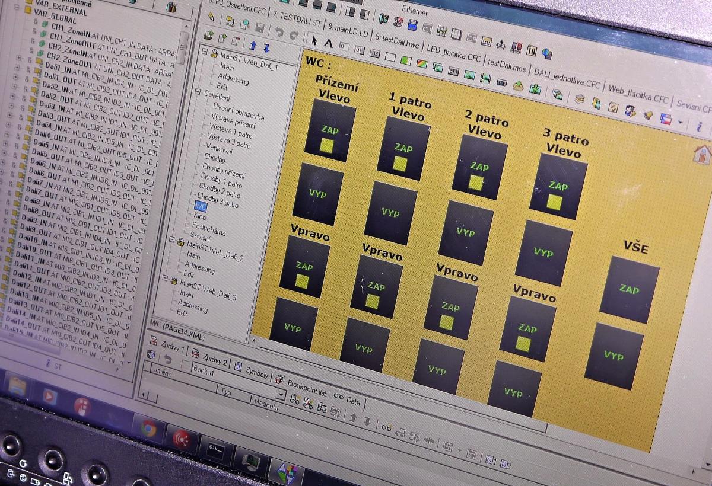Toggle VYP button under 1 patro Vlevo
Screen dimensions: 712x486
click(390, 212)
